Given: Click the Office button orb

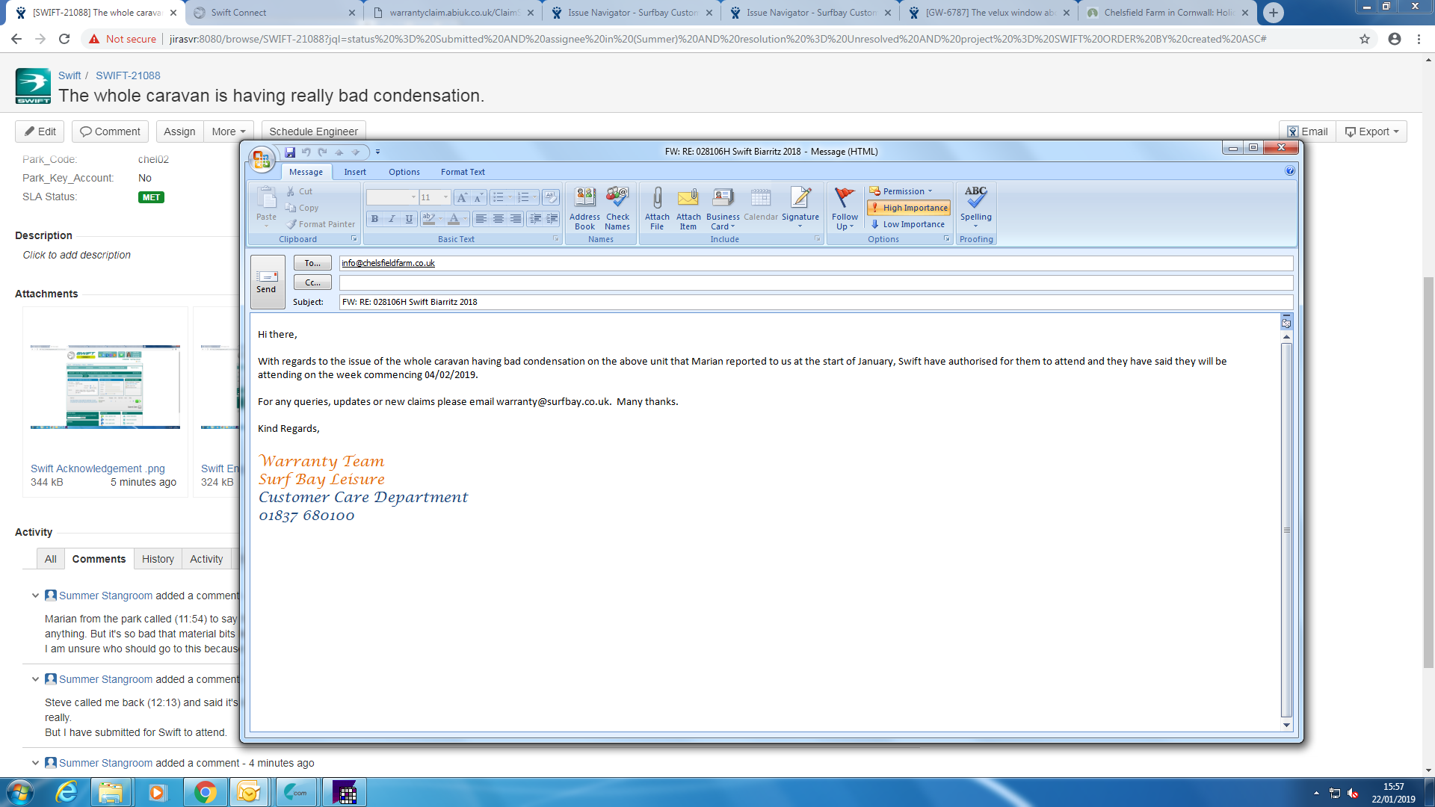Looking at the screenshot, I should 261,158.
